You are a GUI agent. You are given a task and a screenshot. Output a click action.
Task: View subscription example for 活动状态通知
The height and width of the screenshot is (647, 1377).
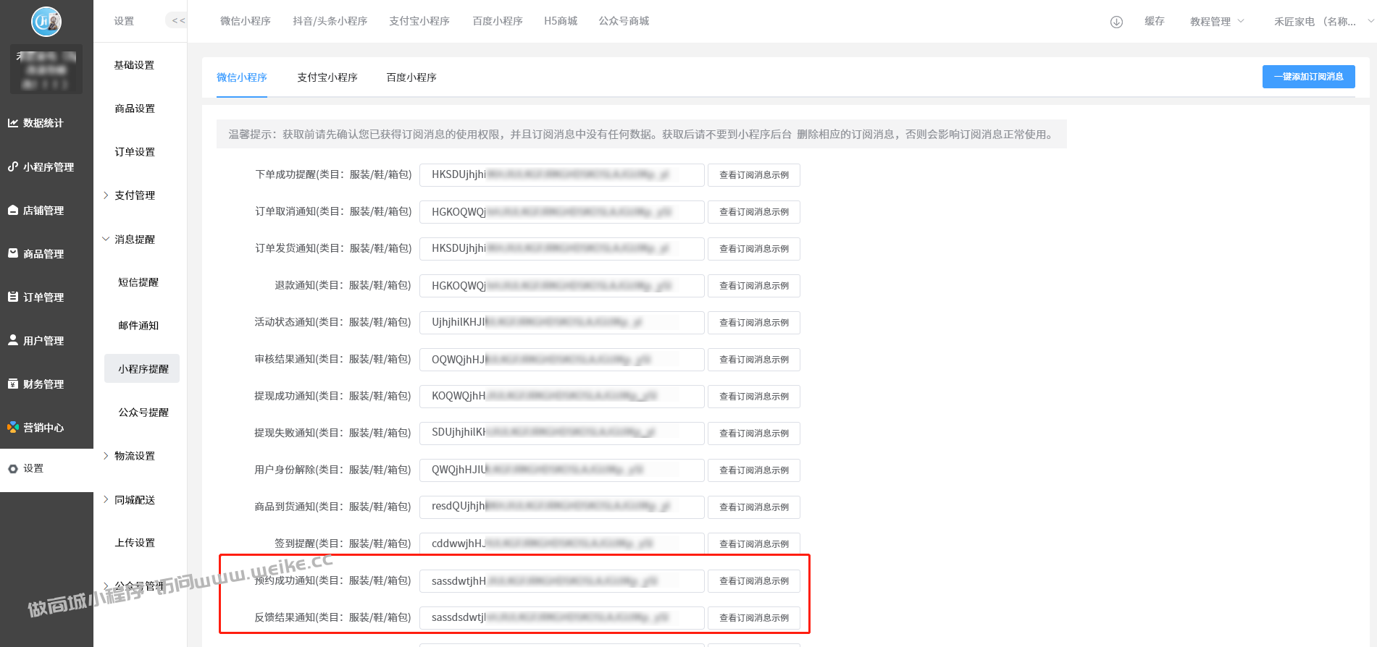753,323
